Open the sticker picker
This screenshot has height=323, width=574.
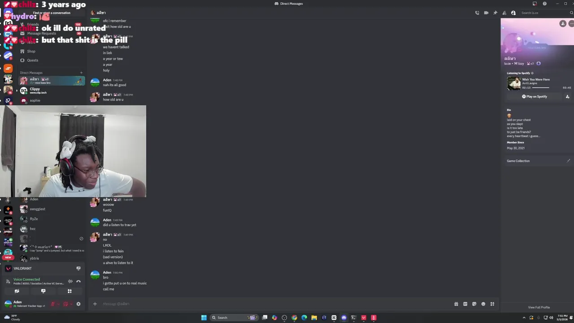(x=474, y=304)
